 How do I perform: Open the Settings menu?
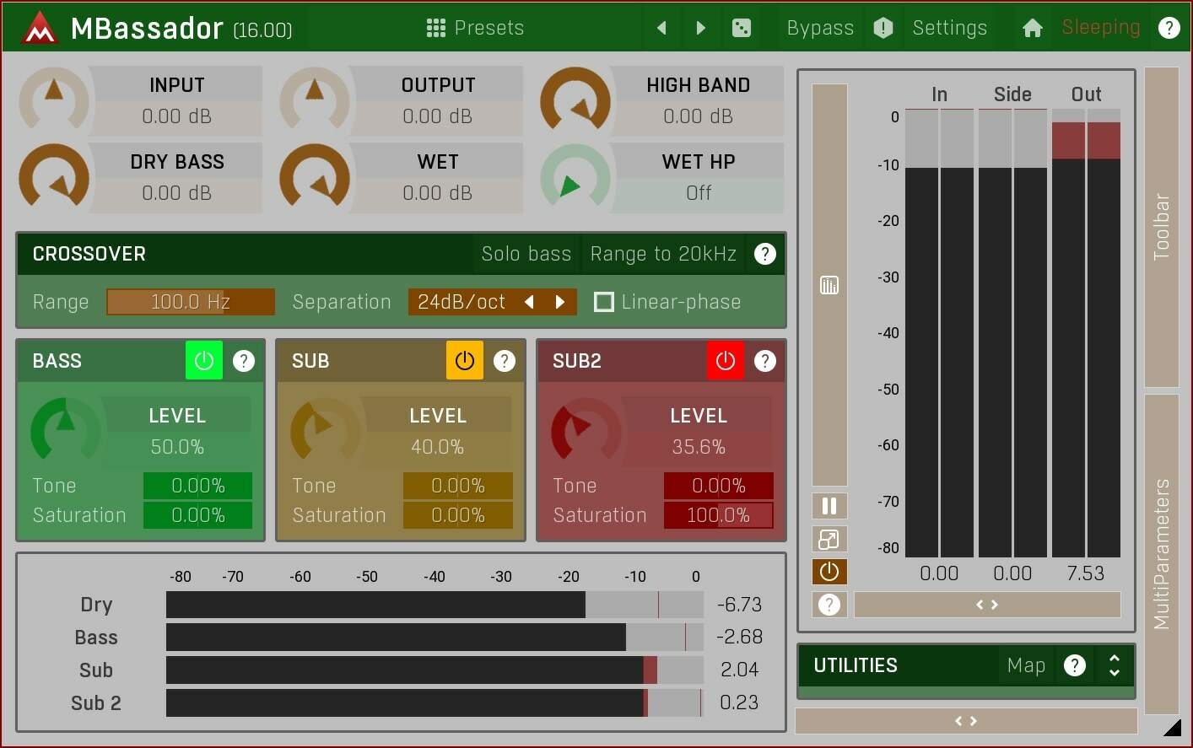[x=949, y=27]
